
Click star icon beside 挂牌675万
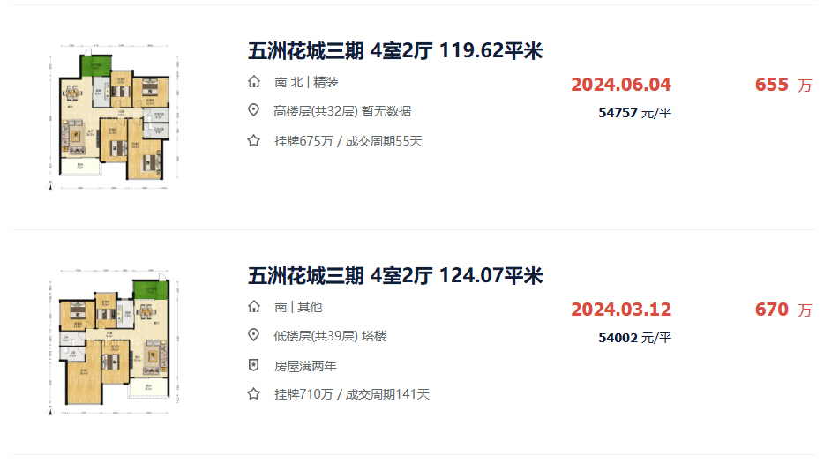254,141
